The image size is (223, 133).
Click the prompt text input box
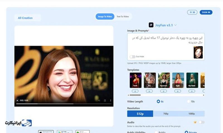(x=166, y=47)
